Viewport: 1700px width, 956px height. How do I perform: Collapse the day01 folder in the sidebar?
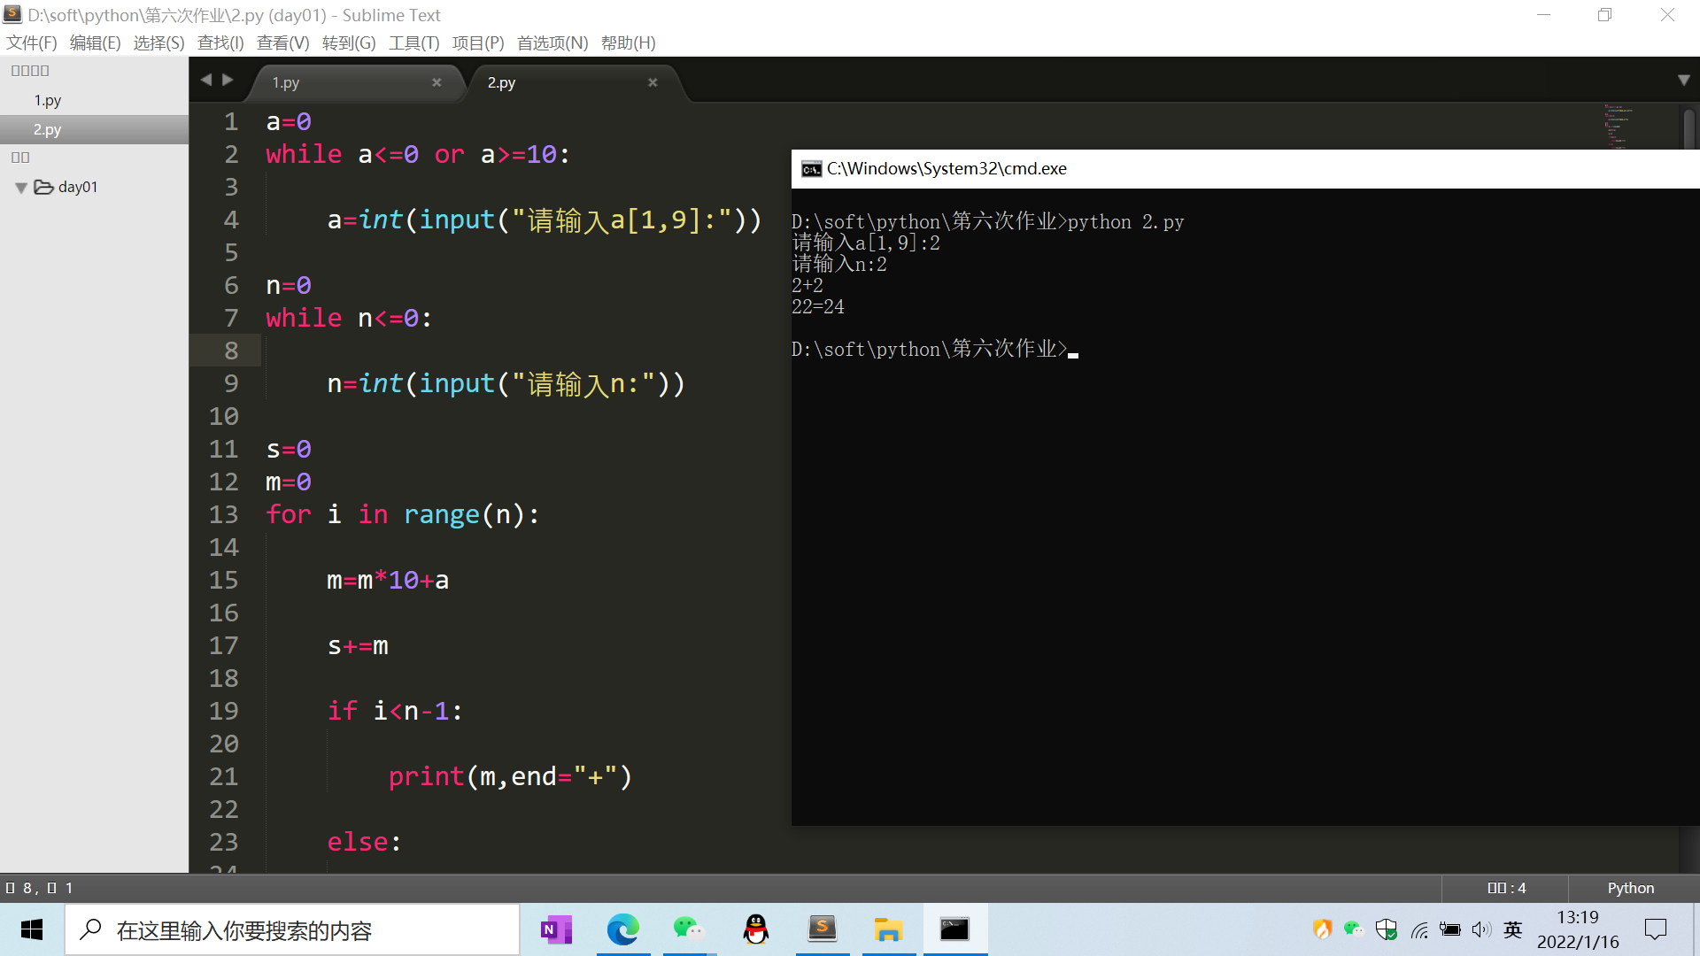point(20,187)
